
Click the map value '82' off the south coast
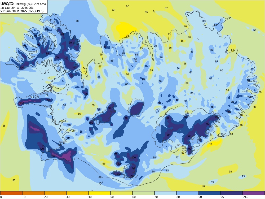click(167, 170)
